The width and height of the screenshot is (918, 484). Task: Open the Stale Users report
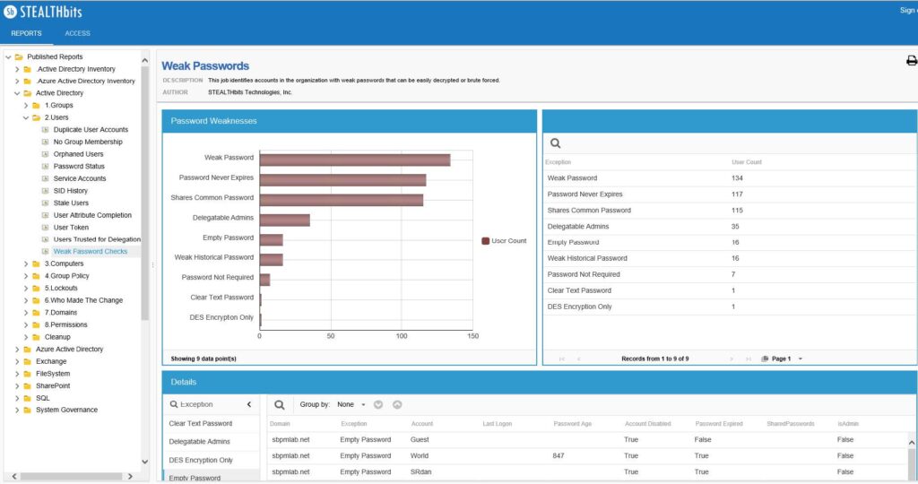pos(71,203)
